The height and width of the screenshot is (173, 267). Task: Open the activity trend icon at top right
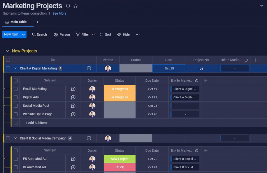(261, 6)
